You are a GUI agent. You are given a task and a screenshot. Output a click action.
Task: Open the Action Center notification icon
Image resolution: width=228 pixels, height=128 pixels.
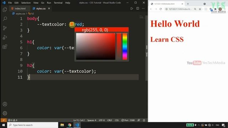click(223, 125)
